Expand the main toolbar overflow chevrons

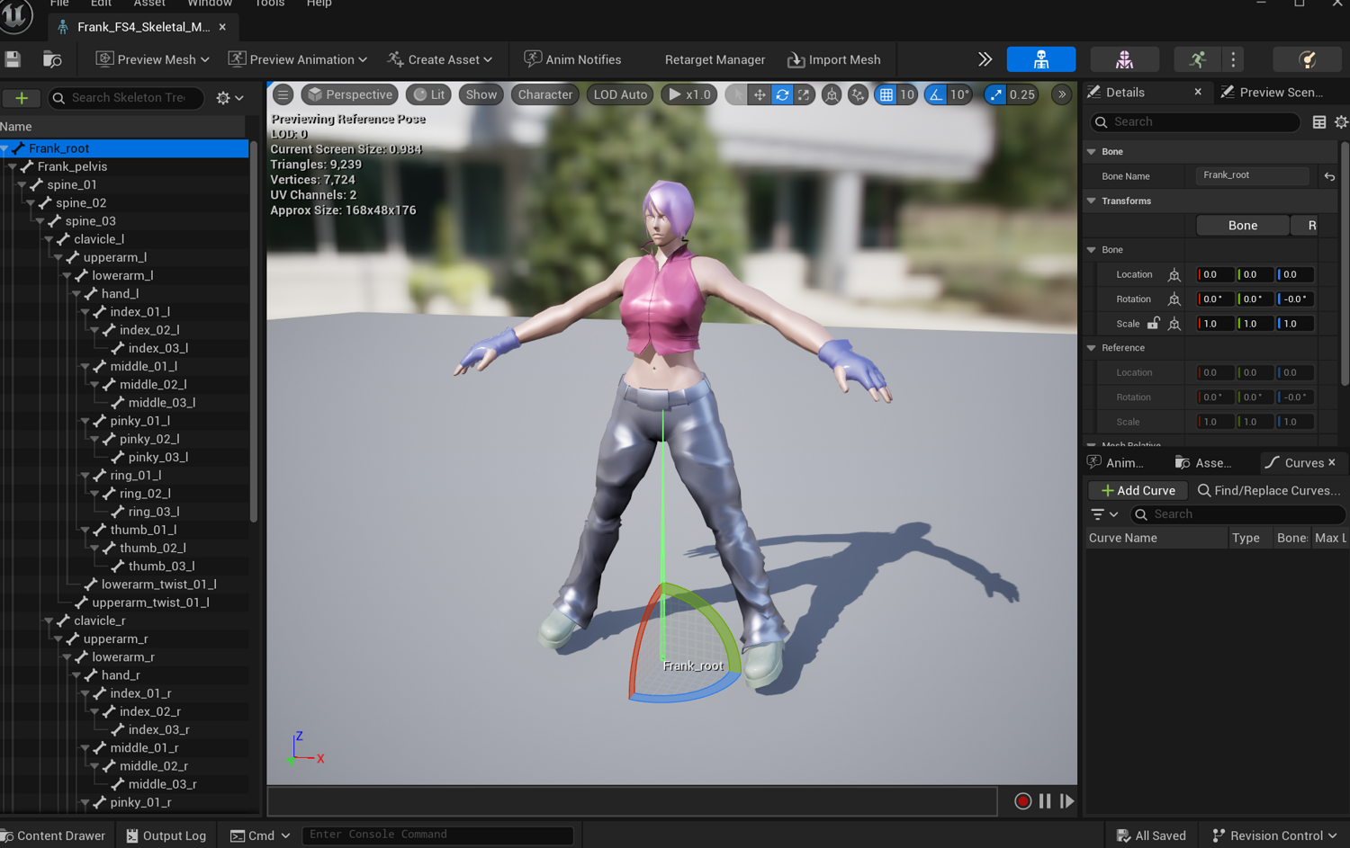[x=985, y=59]
